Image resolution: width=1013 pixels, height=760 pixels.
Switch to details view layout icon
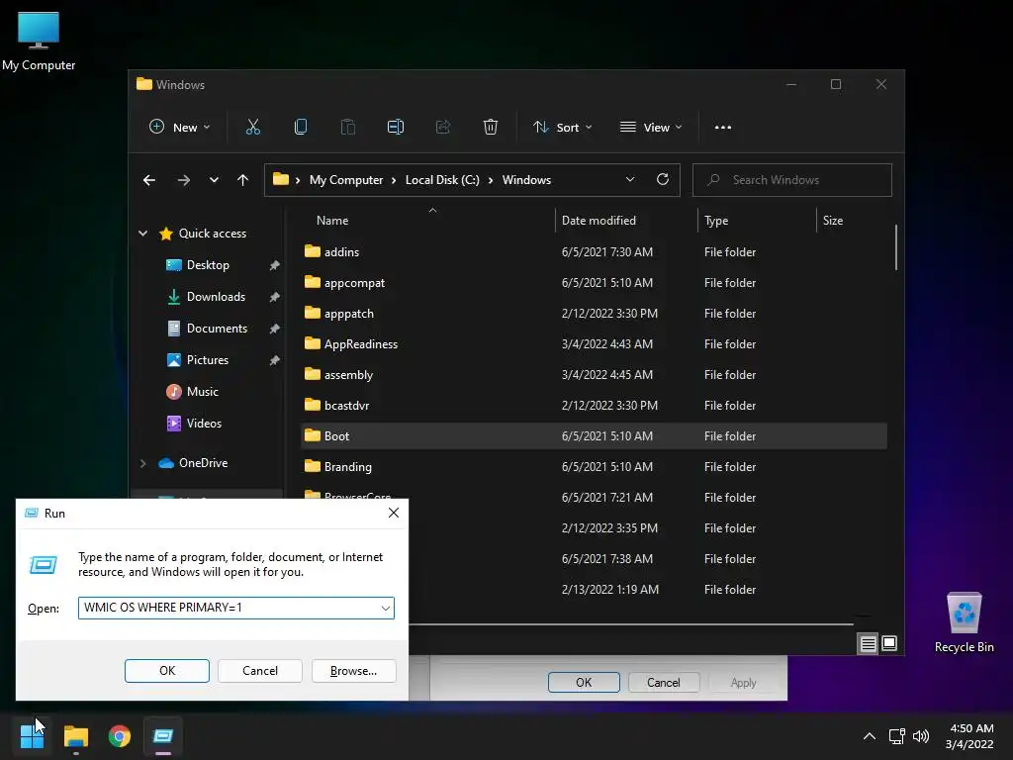pyautogui.click(x=868, y=643)
